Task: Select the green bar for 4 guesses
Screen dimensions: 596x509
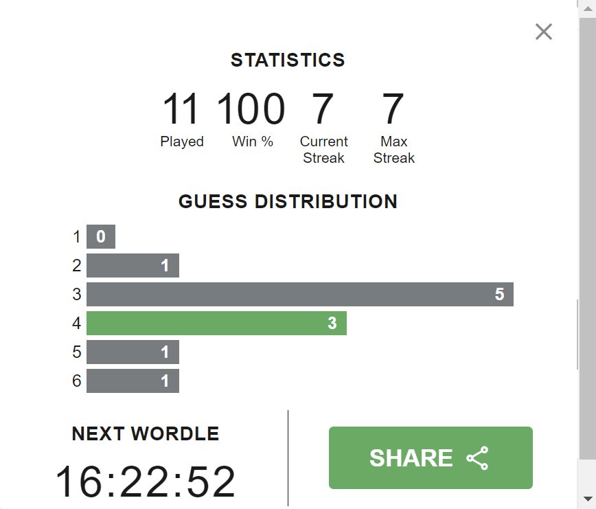Action: [217, 323]
